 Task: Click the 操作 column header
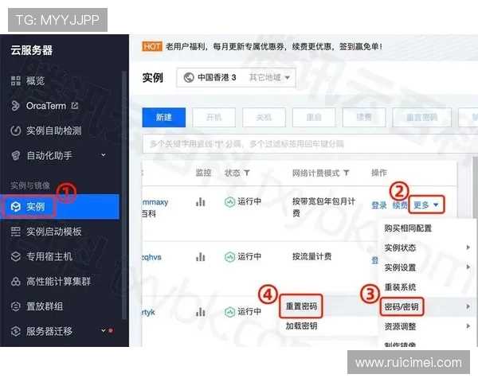pyautogui.click(x=378, y=173)
